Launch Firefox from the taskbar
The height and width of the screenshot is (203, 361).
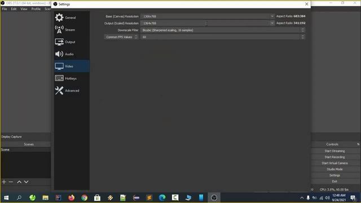pos(72,198)
